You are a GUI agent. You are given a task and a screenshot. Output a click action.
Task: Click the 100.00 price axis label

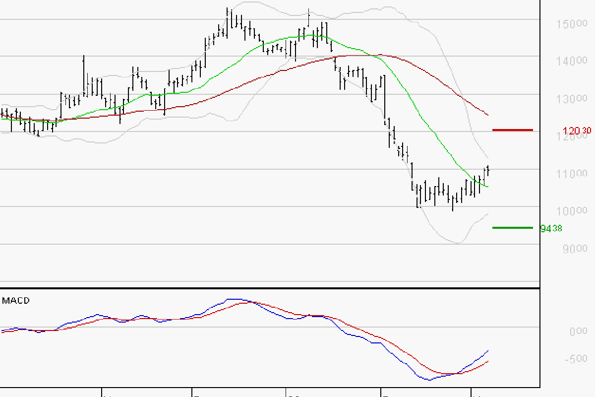coord(574,211)
